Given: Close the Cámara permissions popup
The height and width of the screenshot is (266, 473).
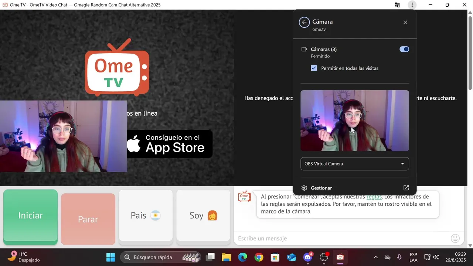Looking at the screenshot, I should (405, 22).
